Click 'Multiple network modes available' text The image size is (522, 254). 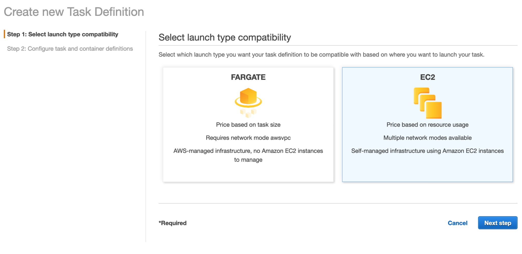point(427,138)
